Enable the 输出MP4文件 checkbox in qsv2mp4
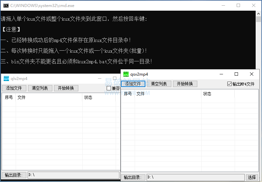 tap(229, 84)
